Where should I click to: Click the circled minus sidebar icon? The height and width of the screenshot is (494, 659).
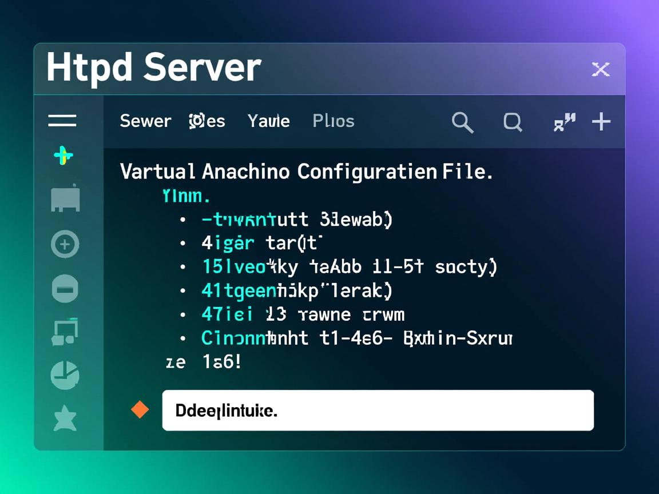coord(65,288)
